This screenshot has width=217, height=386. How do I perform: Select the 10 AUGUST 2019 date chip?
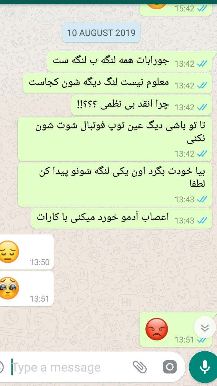coord(101,33)
